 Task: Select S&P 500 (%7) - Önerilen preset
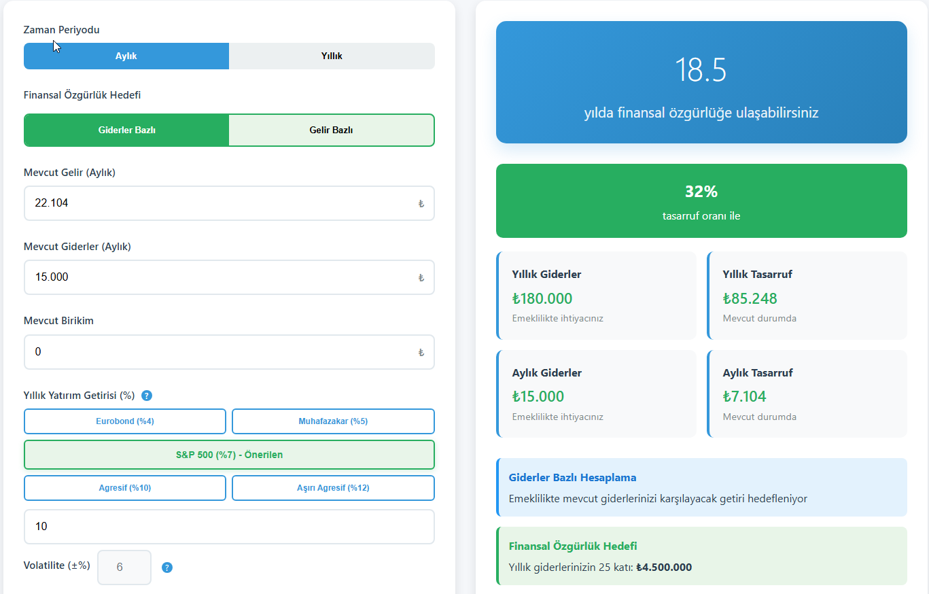pyautogui.click(x=229, y=455)
